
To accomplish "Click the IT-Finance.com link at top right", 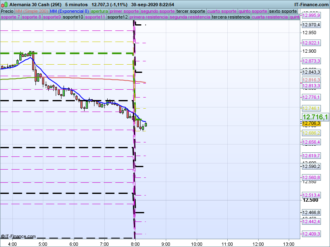I will pyautogui.click(x=311, y=4).
